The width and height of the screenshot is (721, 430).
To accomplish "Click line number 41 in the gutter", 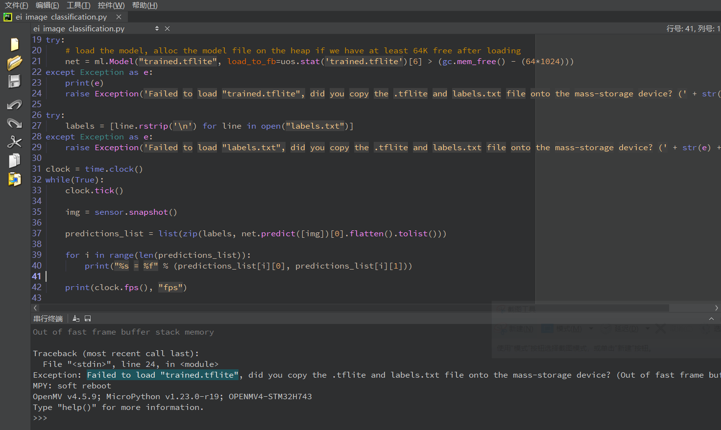I will point(37,276).
